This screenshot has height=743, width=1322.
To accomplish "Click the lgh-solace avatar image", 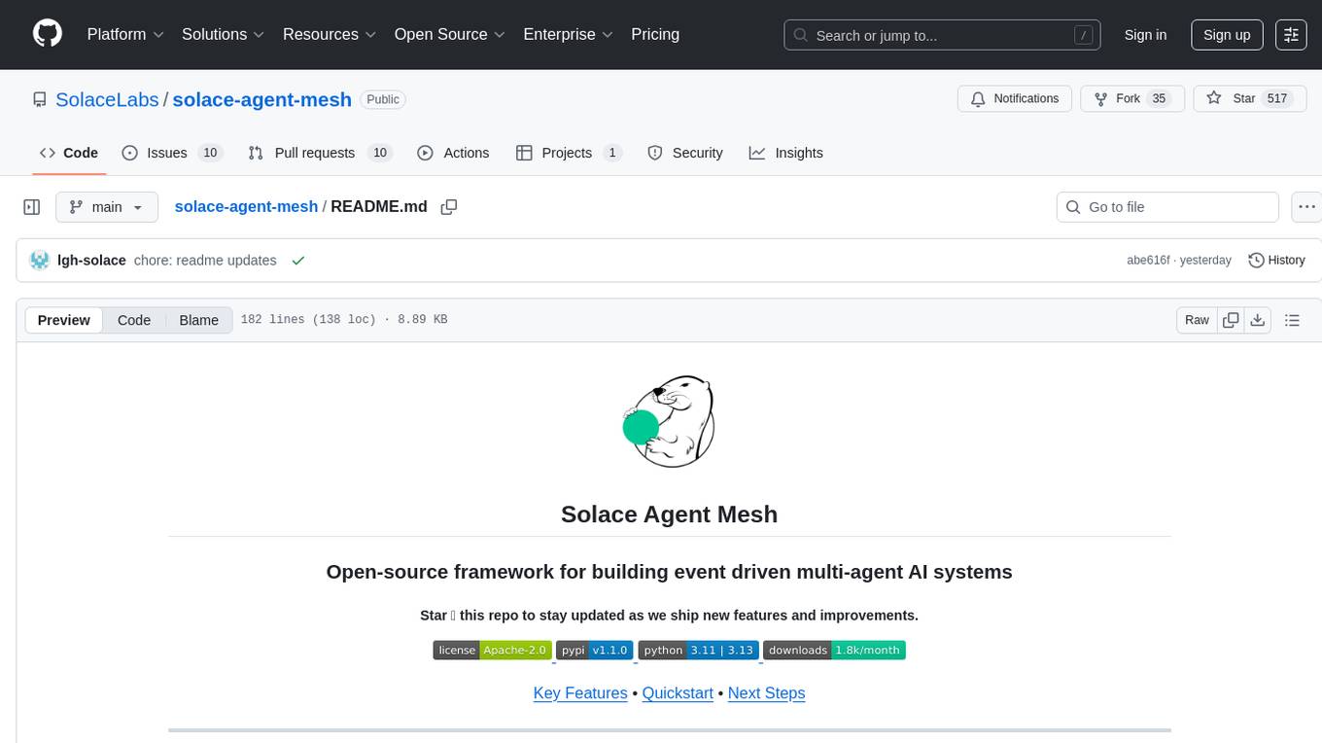I will tap(40, 260).
